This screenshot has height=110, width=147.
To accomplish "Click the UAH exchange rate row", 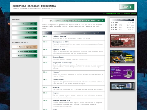I will pyautogui.click(x=122, y=25).
